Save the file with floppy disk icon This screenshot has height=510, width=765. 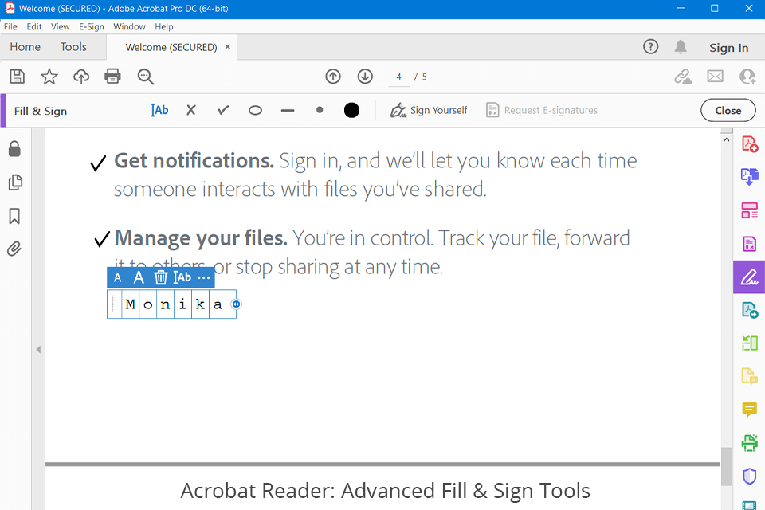coord(17,76)
